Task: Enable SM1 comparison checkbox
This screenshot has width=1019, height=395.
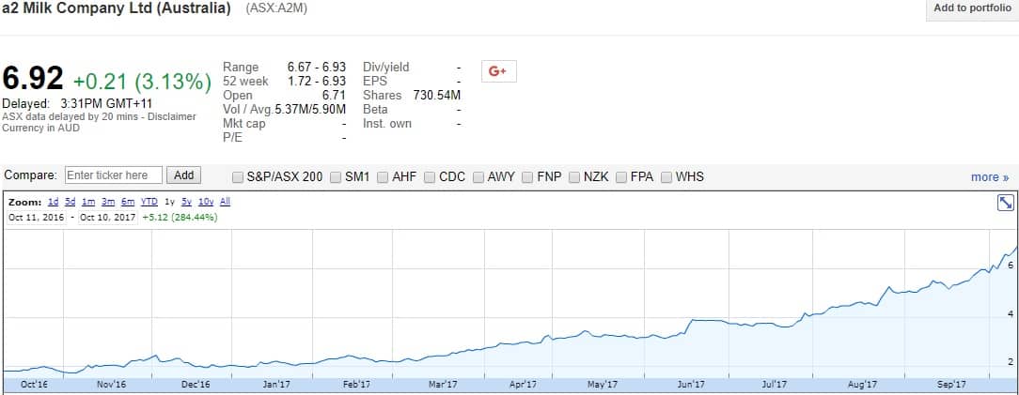Action: tap(337, 176)
